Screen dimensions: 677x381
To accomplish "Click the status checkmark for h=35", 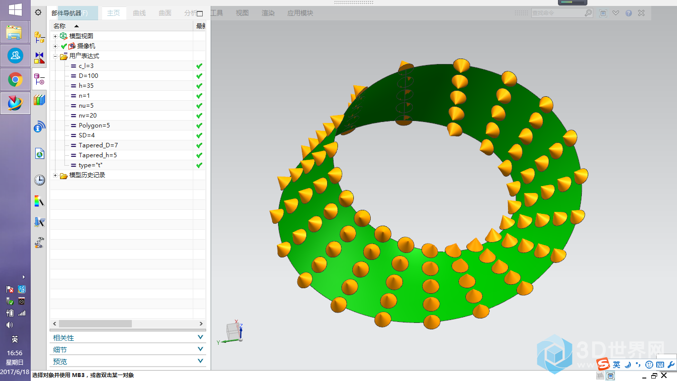I will tap(199, 86).
